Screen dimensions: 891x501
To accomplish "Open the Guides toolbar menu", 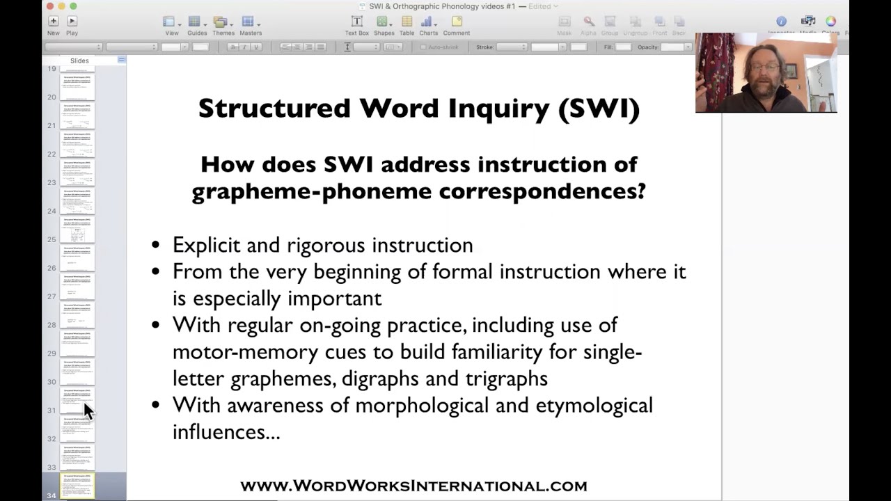I will 197,26.
